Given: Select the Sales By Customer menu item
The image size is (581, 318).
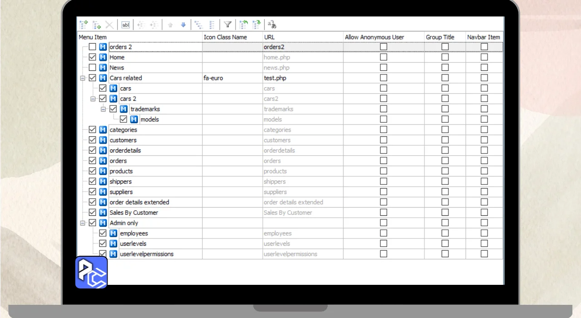Looking at the screenshot, I should (134, 213).
